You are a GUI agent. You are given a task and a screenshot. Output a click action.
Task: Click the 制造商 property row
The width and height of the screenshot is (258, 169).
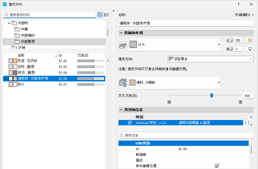[x=184, y=155]
